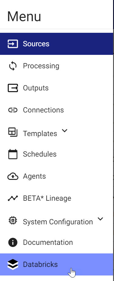Select the highlighted Databricks entry

coord(57,264)
